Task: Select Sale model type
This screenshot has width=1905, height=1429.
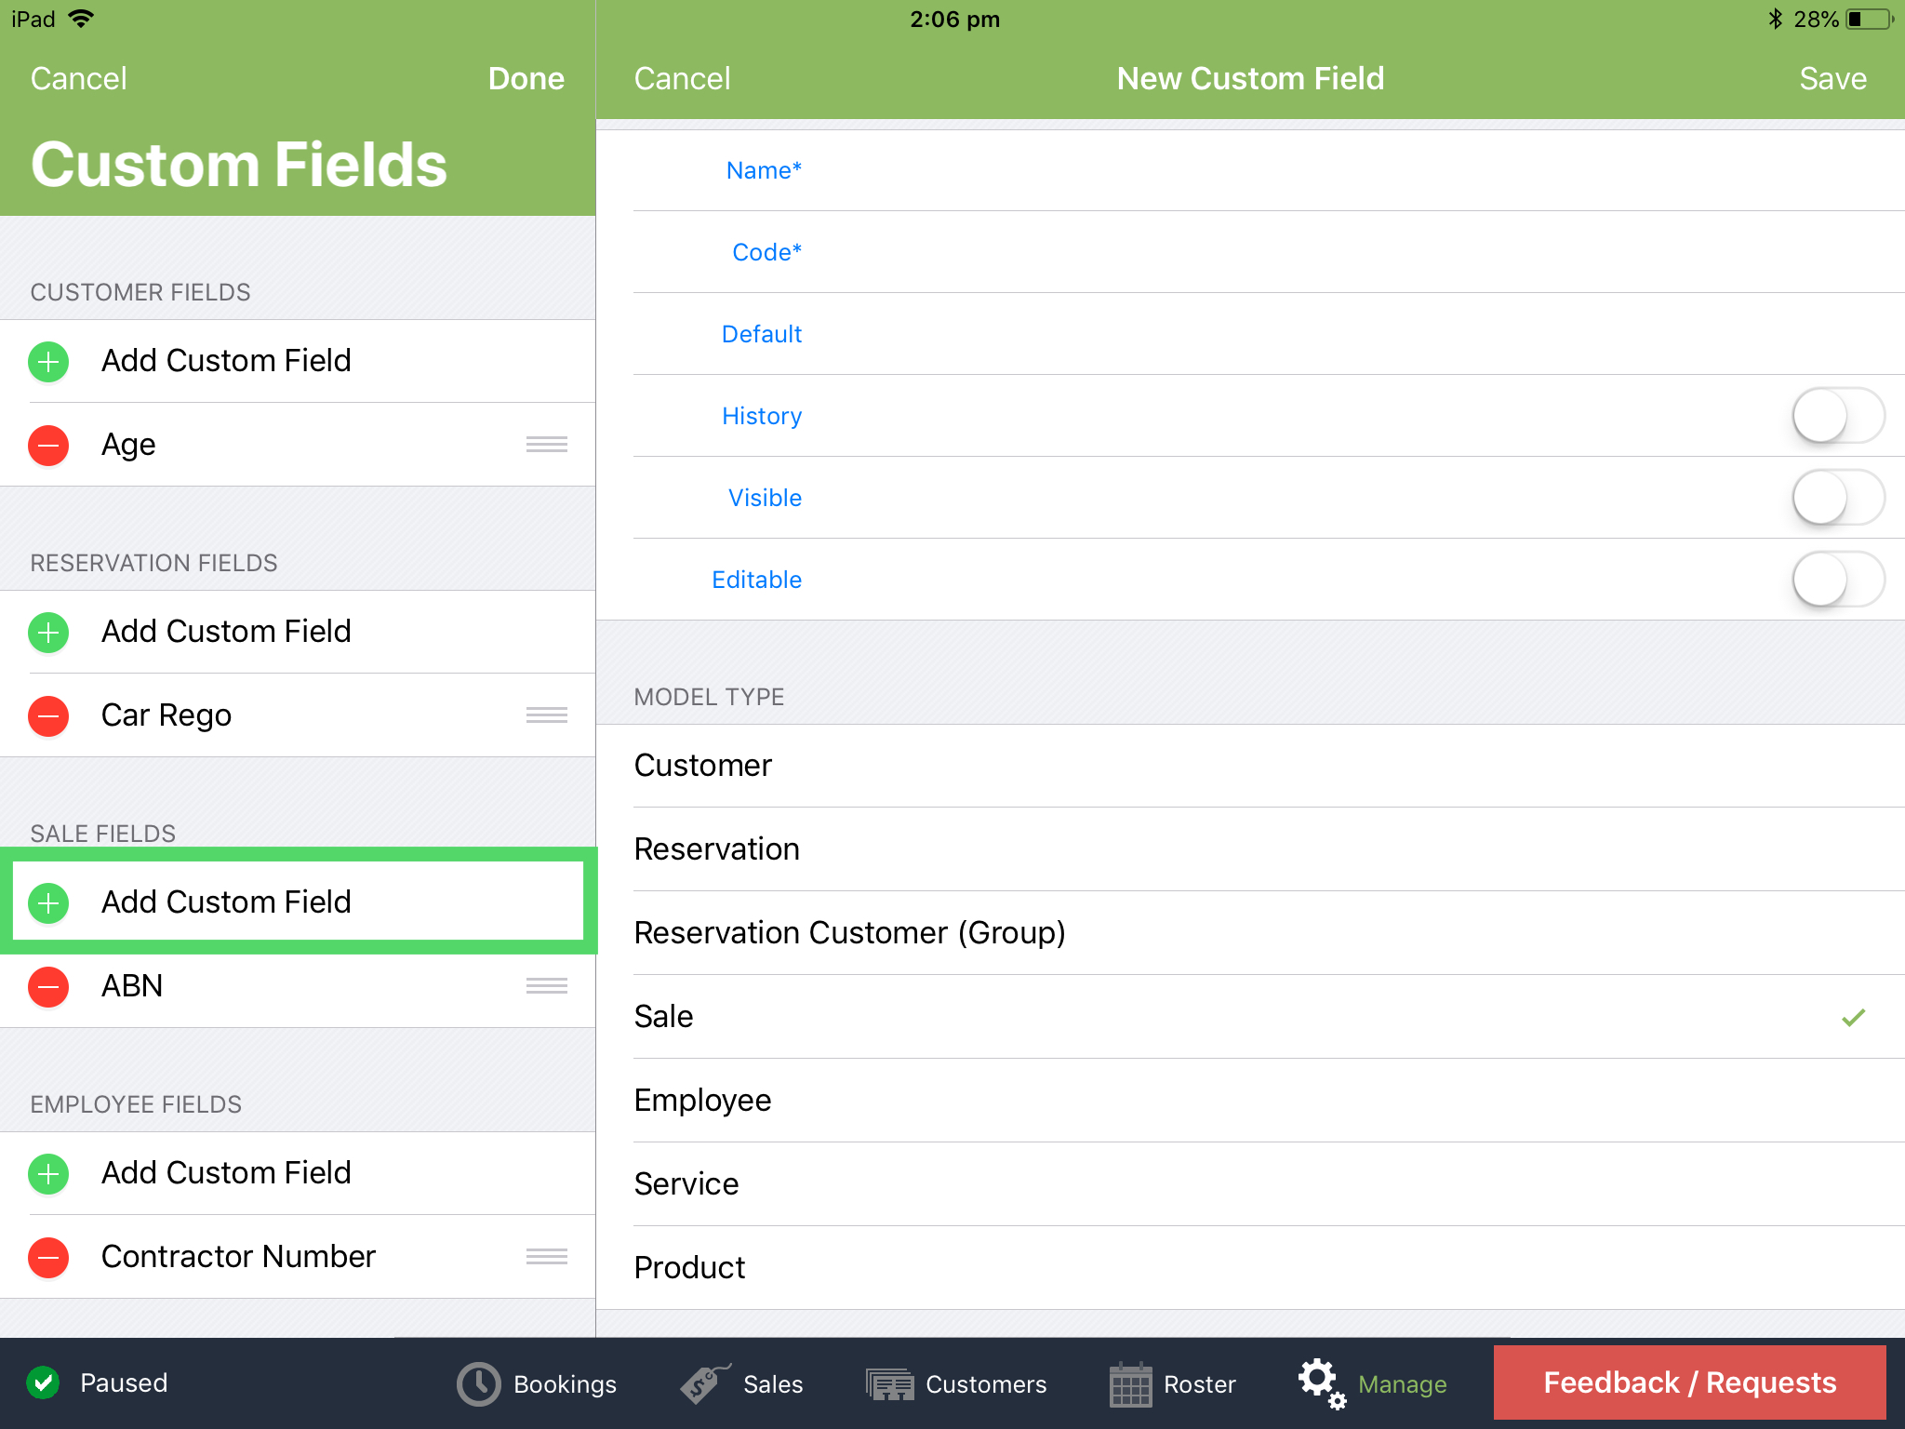Action: 1250,1017
